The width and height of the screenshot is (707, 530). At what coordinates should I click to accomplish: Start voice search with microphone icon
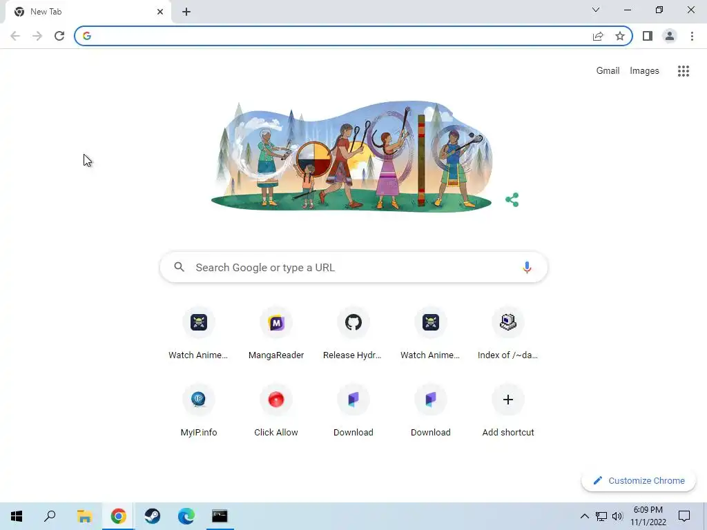coord(527,267)
